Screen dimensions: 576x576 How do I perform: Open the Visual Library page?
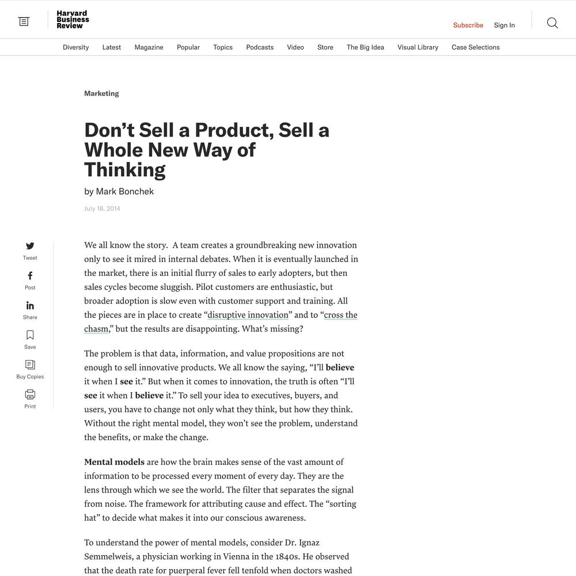tap(418, 47)
